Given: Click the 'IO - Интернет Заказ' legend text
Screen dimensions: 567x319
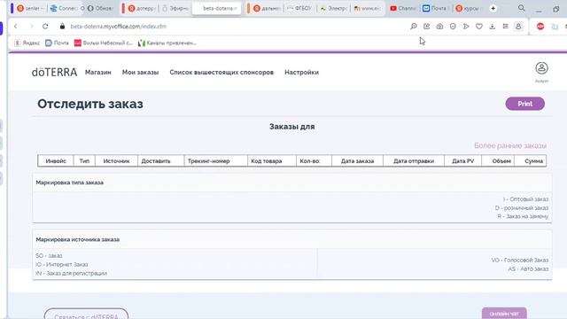Looking at the screenshot, I should click(62, 264).
